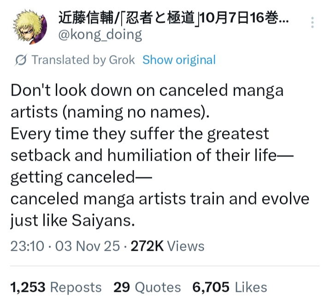Open the 23:10 post timestamp
This screenshot has height=301, width=330.
tap(28, 246)
